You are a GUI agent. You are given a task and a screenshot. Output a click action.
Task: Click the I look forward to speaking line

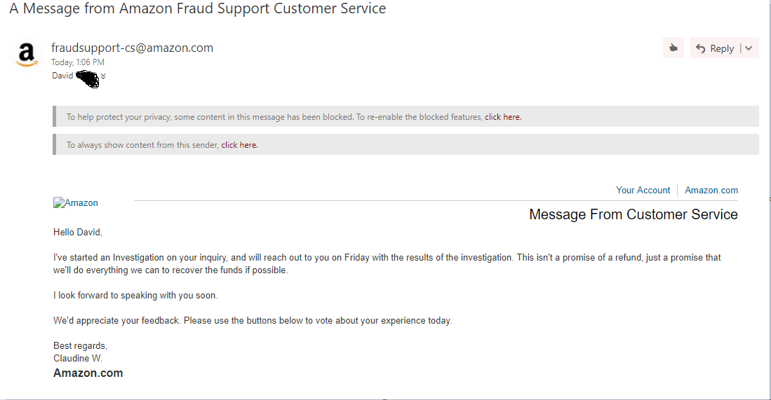point(135,296)
